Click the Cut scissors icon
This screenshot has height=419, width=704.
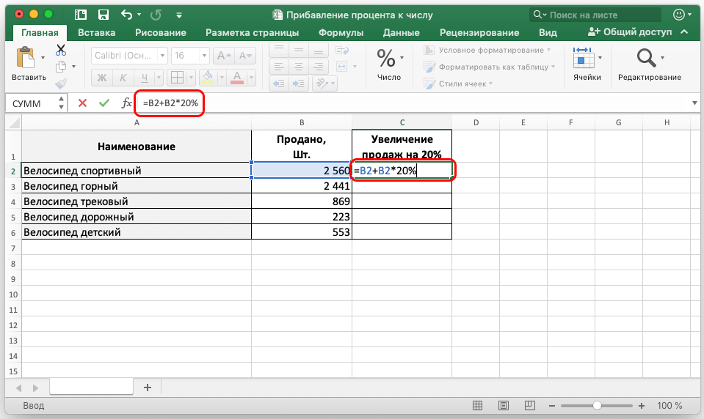(61, 50)
